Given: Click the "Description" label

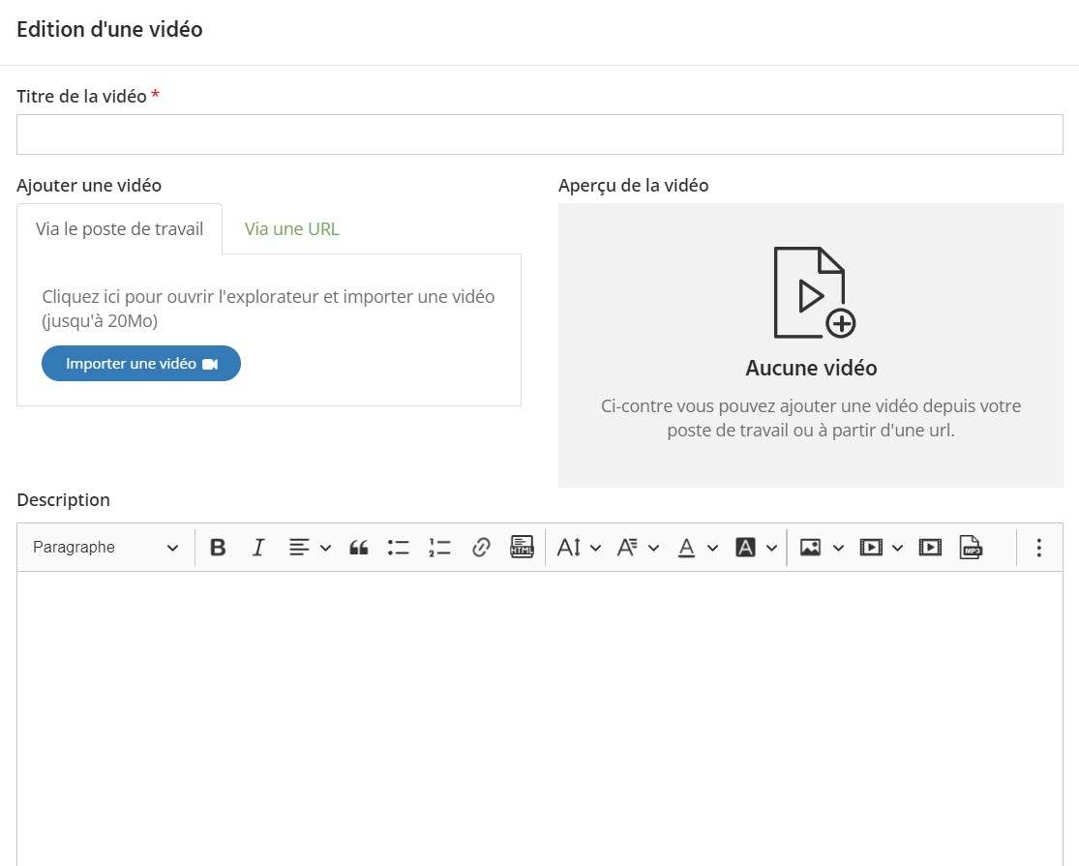Looking at the screenshot, I should 63,500.
